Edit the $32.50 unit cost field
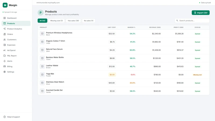The height and width of the screenshot is (121, 215). (x=112, y=34)
